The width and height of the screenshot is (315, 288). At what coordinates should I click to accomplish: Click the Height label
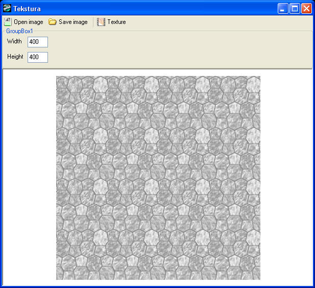(15, 57)
